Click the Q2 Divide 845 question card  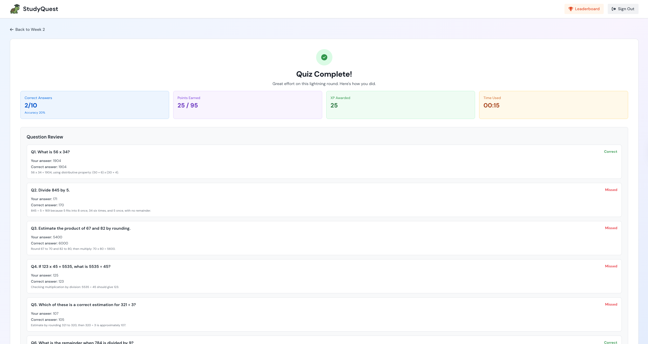324,200
